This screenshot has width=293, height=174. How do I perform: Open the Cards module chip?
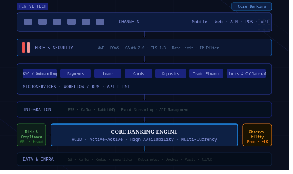(138, 73)
